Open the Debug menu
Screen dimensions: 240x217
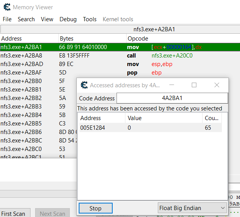point(68,19)
